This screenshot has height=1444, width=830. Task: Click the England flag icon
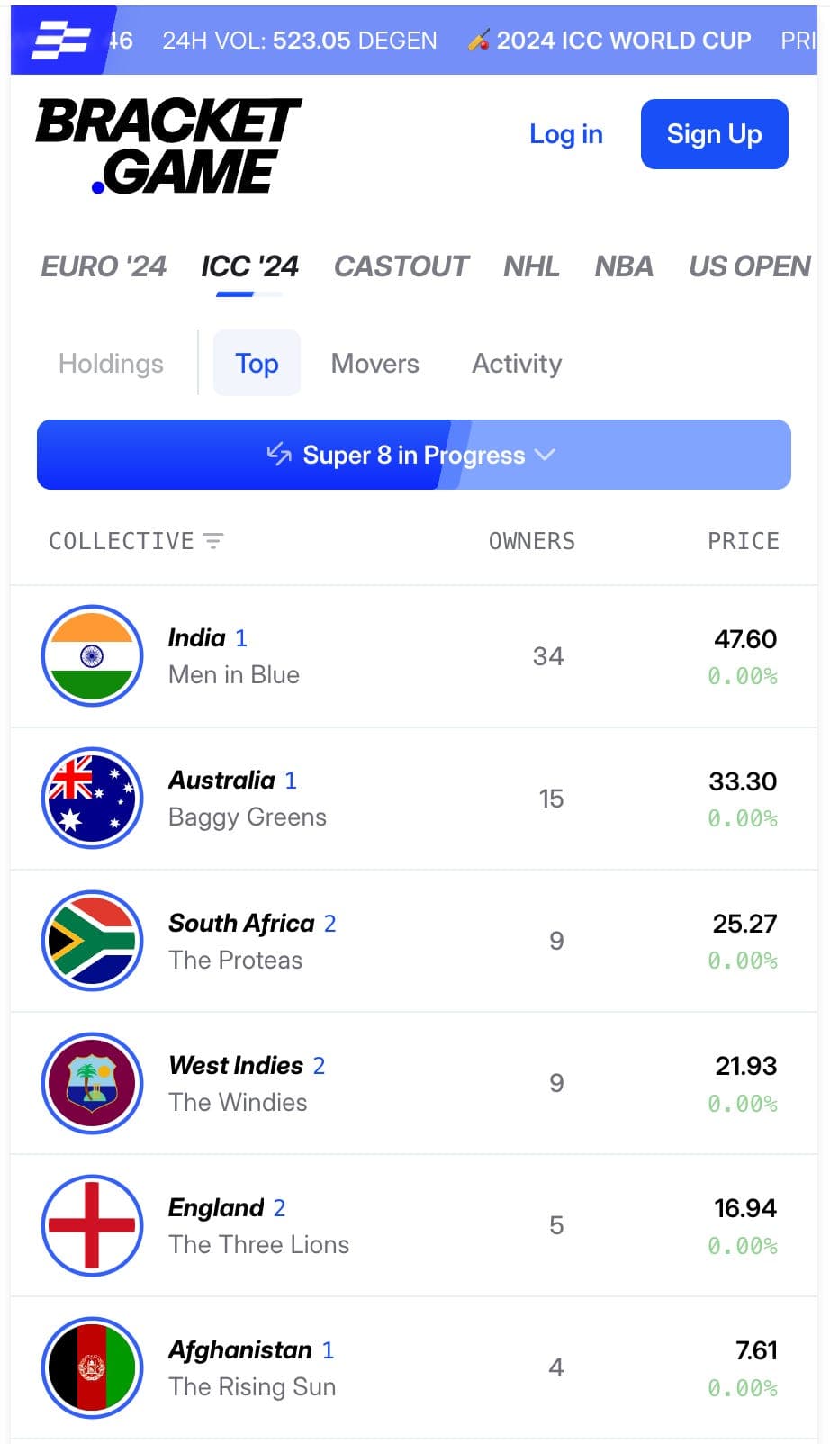click(x=93, y=1225)
